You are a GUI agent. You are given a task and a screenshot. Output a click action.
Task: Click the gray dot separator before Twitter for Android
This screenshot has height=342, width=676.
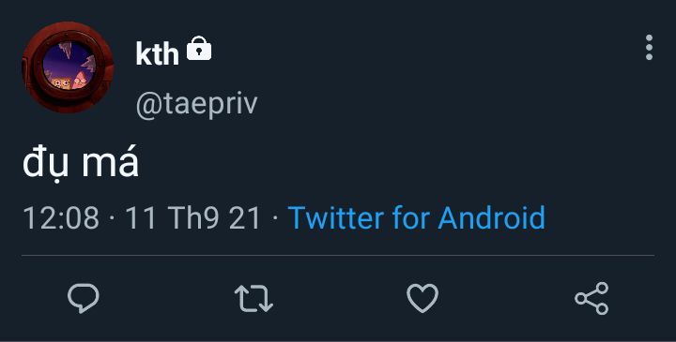coord(275,217)
